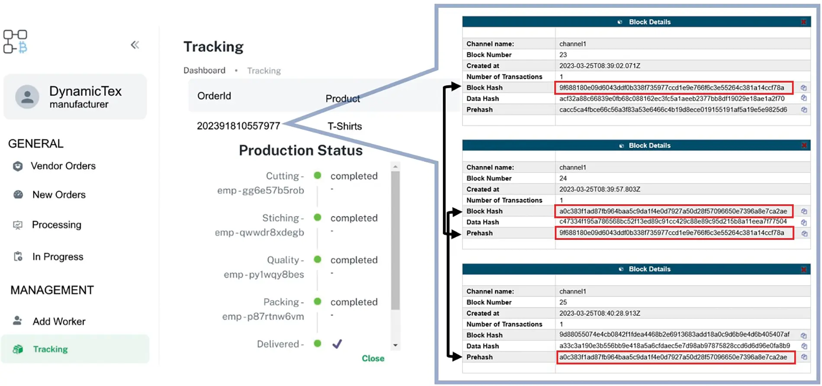
Task: Click the Packing status green dot
Action: click(318, 301)
